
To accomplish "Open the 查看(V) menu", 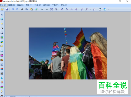I will (20, 5).
